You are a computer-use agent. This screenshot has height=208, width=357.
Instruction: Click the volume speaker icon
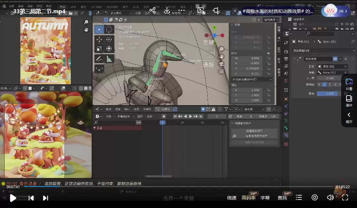click(x=330, y=197)
